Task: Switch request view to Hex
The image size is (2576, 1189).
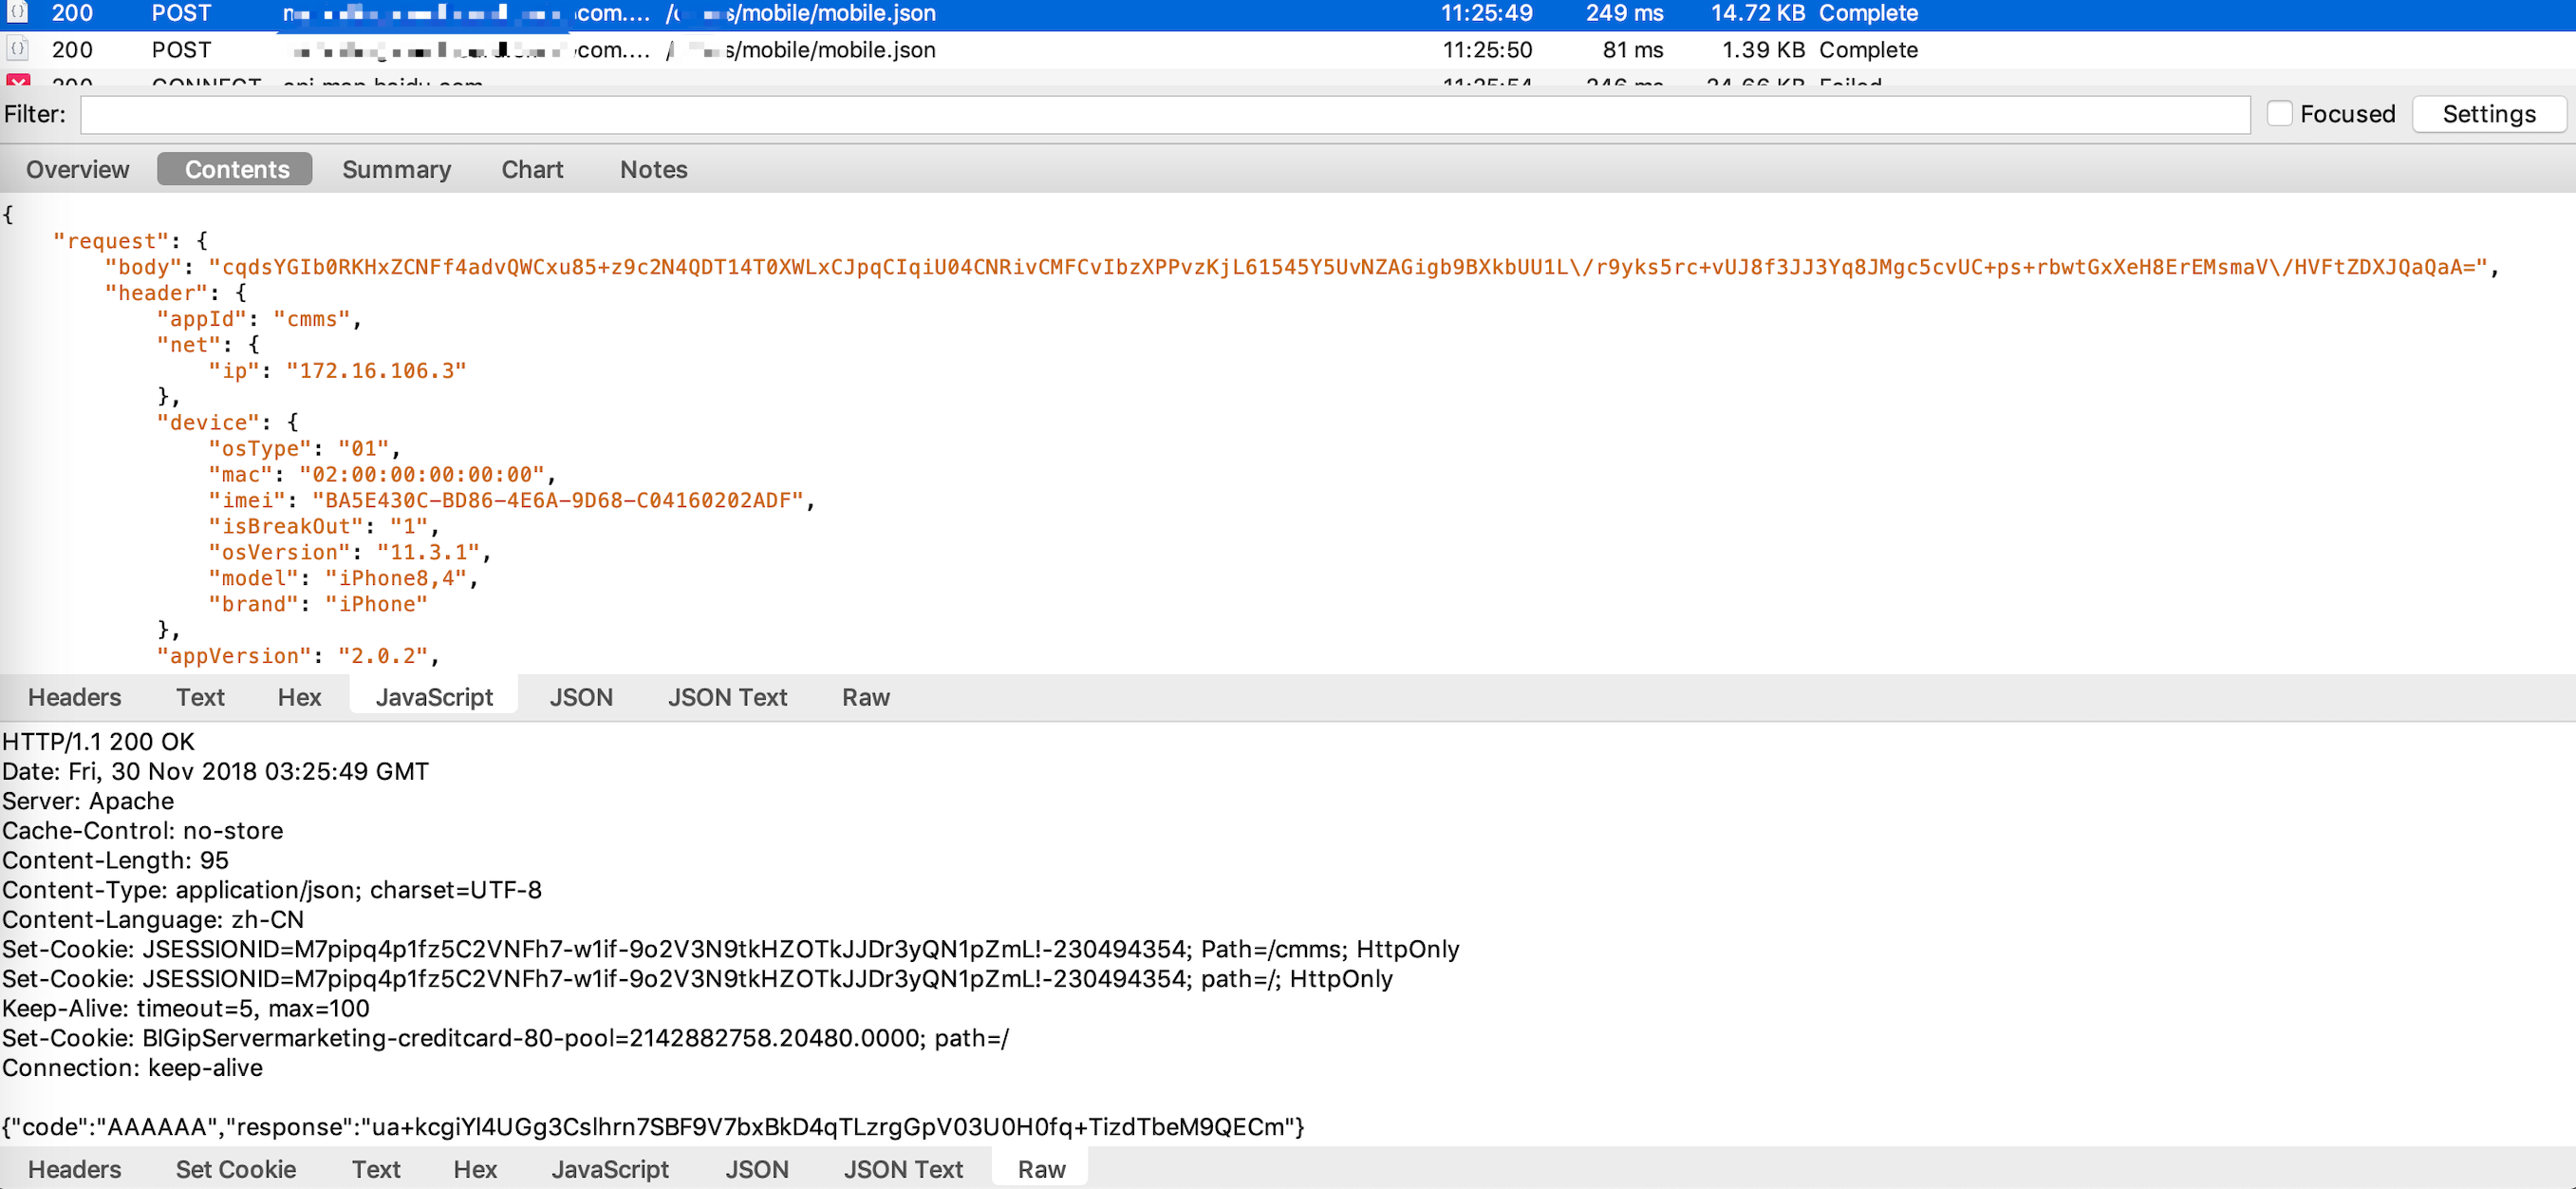Action: click(x=299, y=696)
